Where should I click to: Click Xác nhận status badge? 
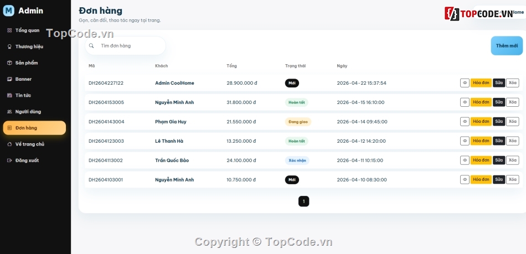point(297,160)
